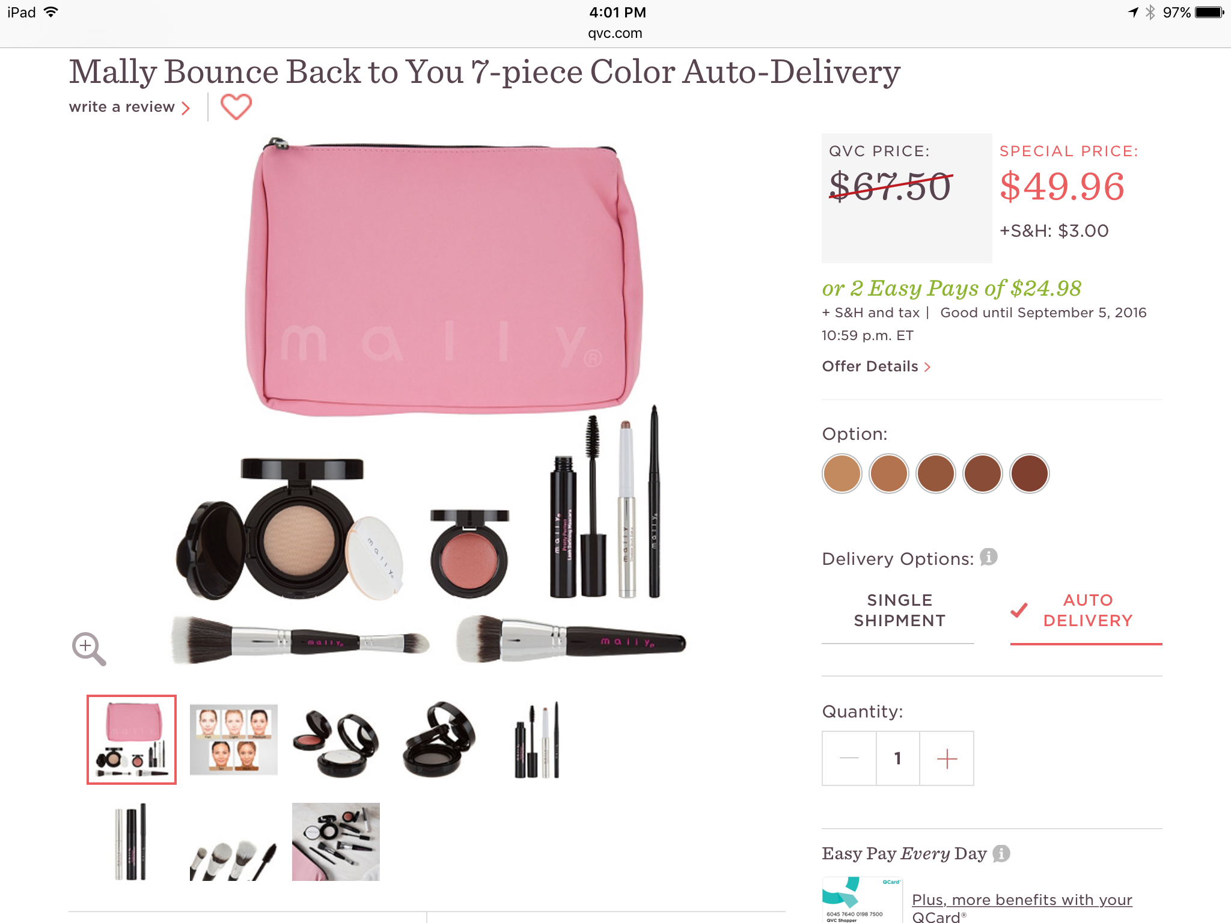Click the Delivery Options info icon
Viewport: 1231px width, 923px height.
tap(989, 558)
